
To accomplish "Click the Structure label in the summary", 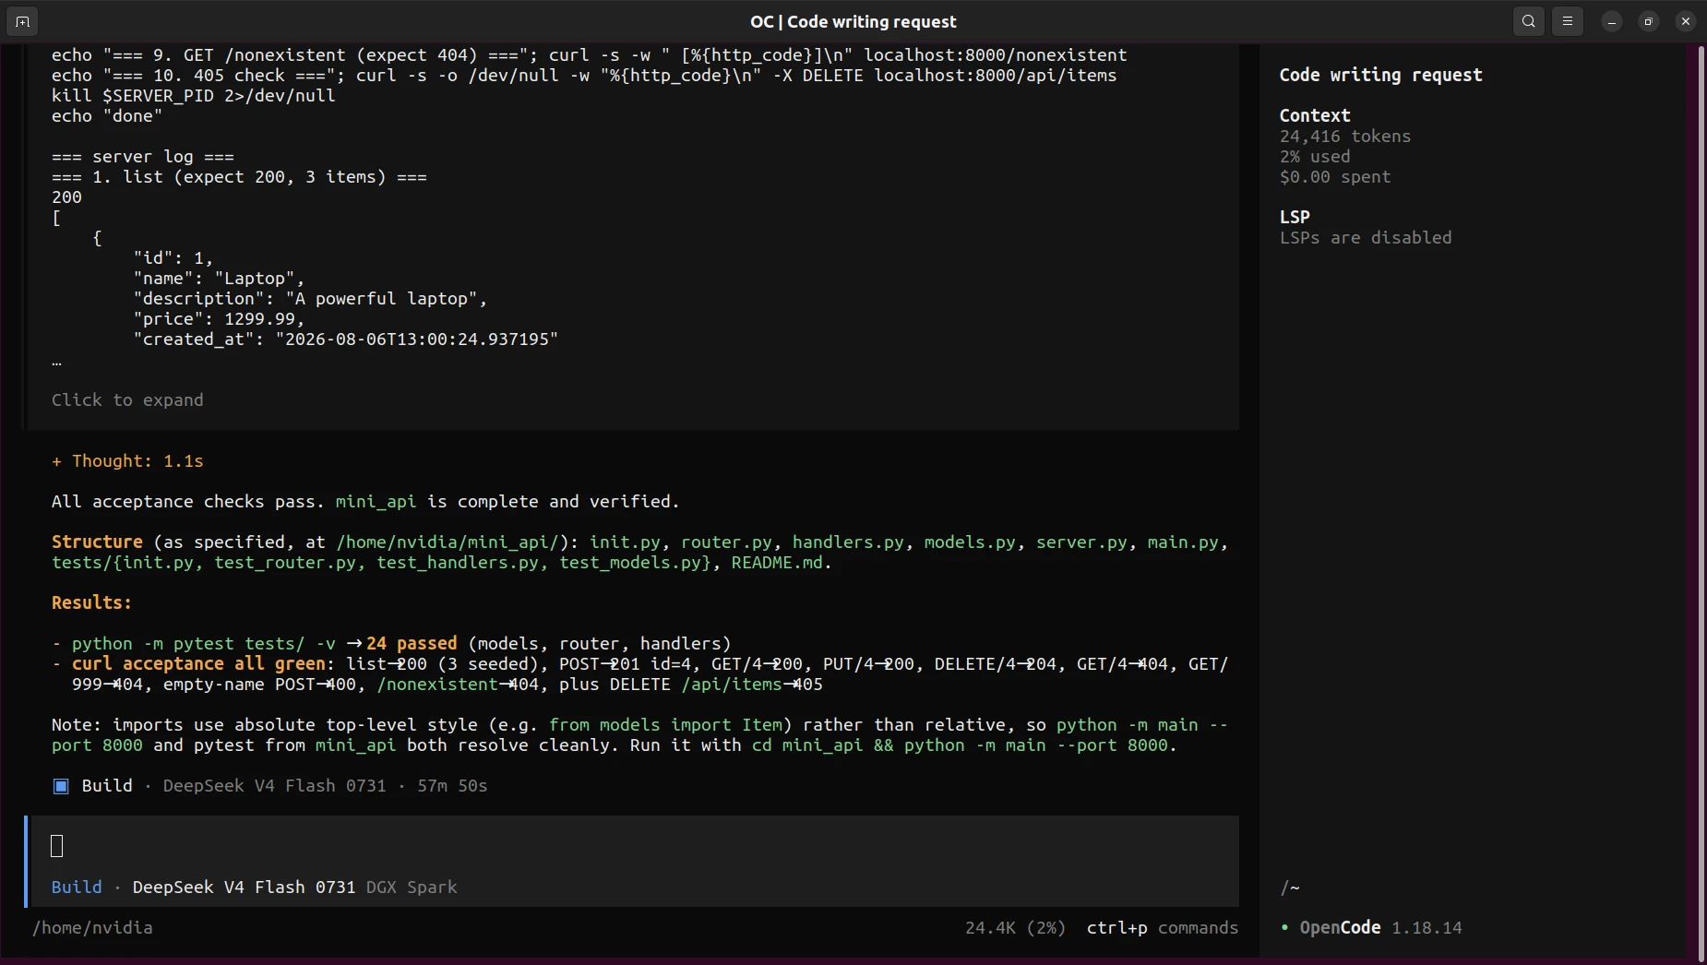I will [97, 542].
